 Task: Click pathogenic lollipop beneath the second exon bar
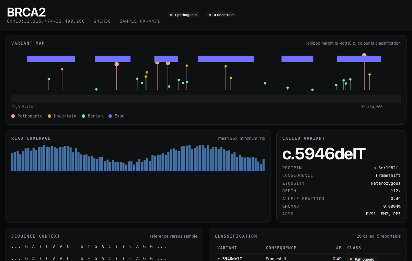point(117,64)
